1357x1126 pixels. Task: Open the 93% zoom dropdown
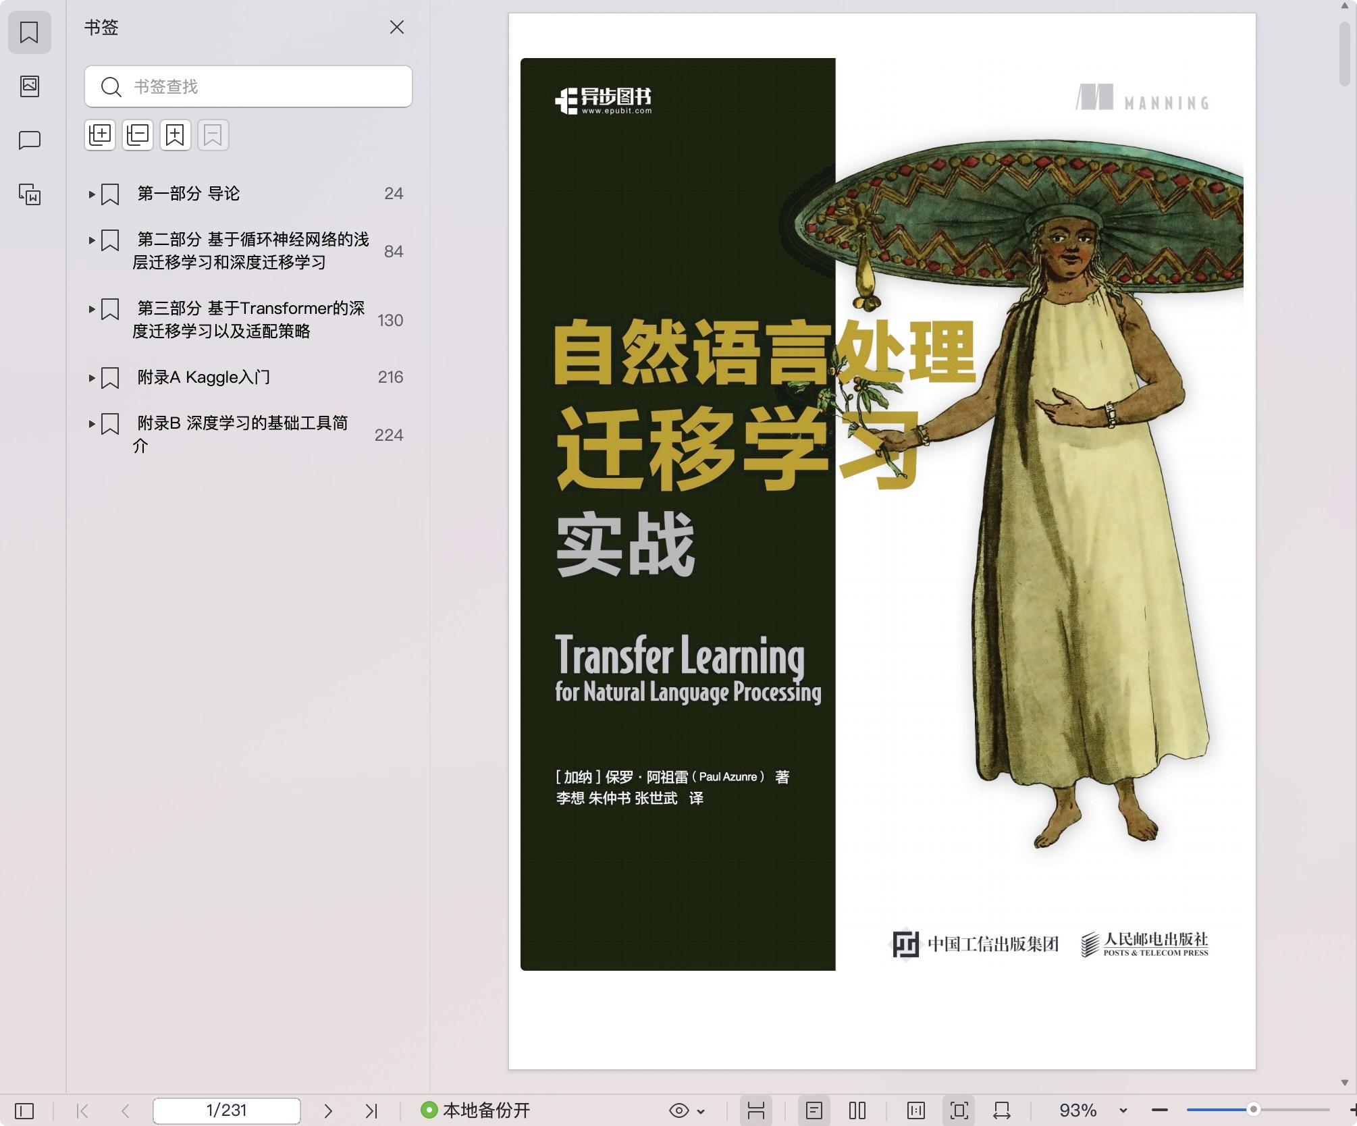1123,1111
